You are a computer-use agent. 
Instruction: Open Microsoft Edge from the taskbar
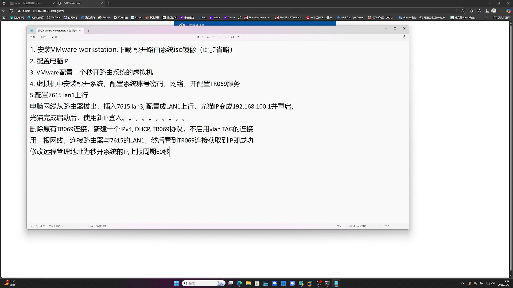click(x=239, y=283)
